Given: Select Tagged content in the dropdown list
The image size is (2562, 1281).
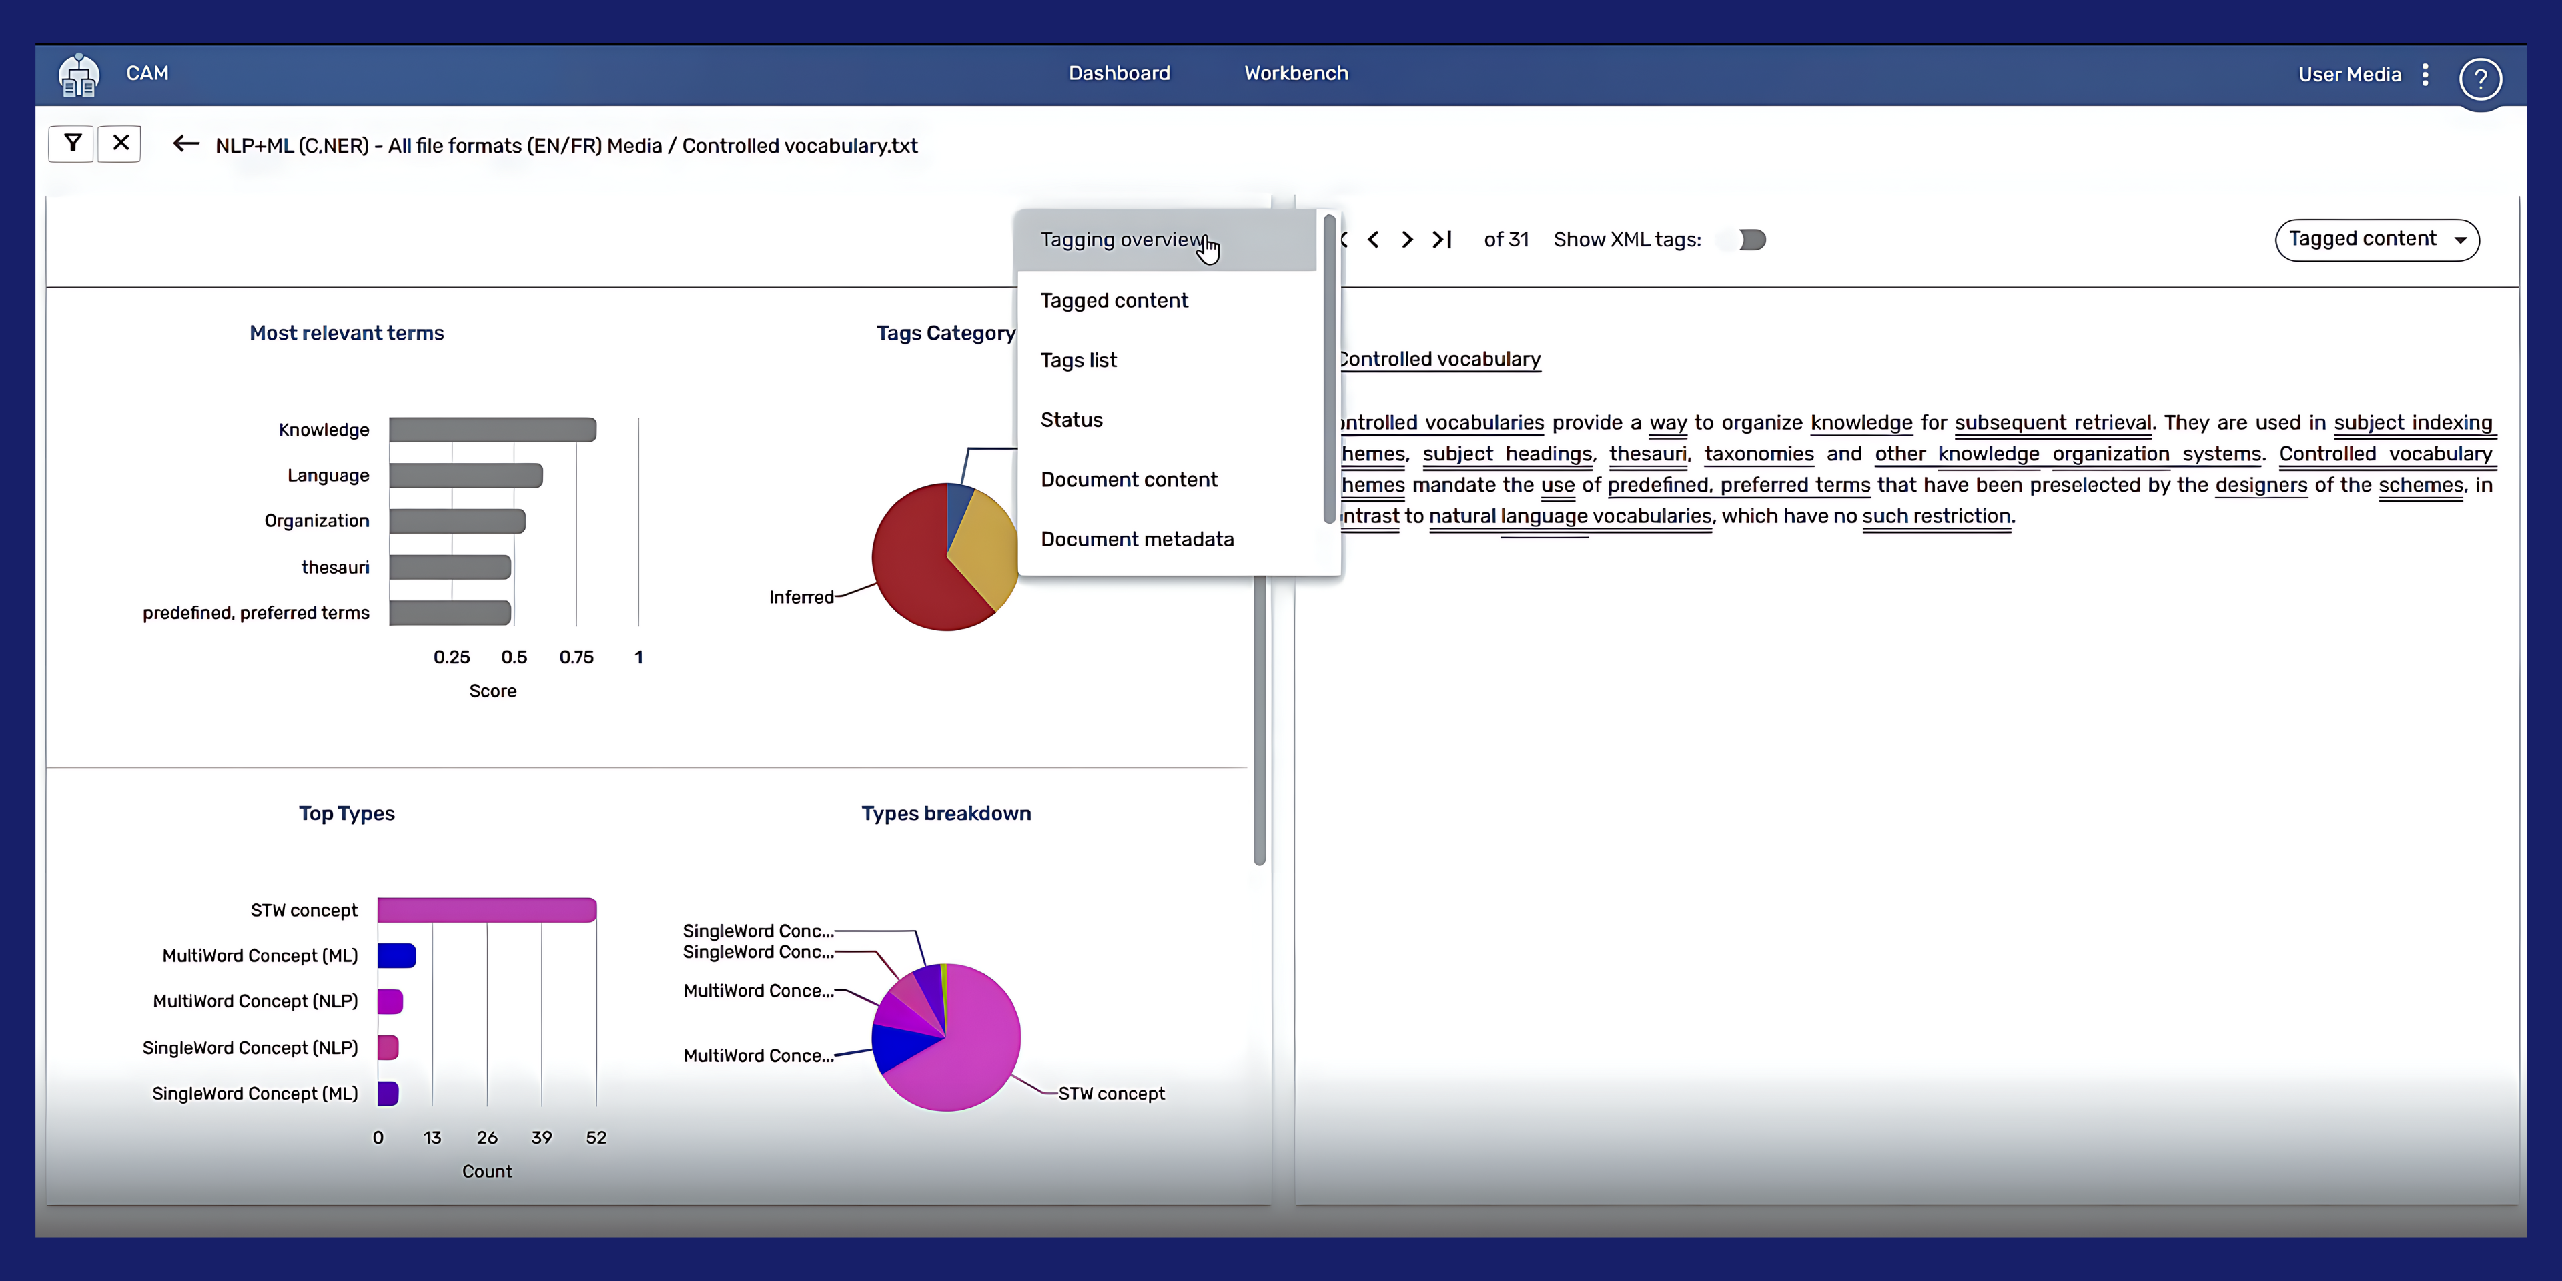Looking at the screenshot, I should pos(1166,300).
